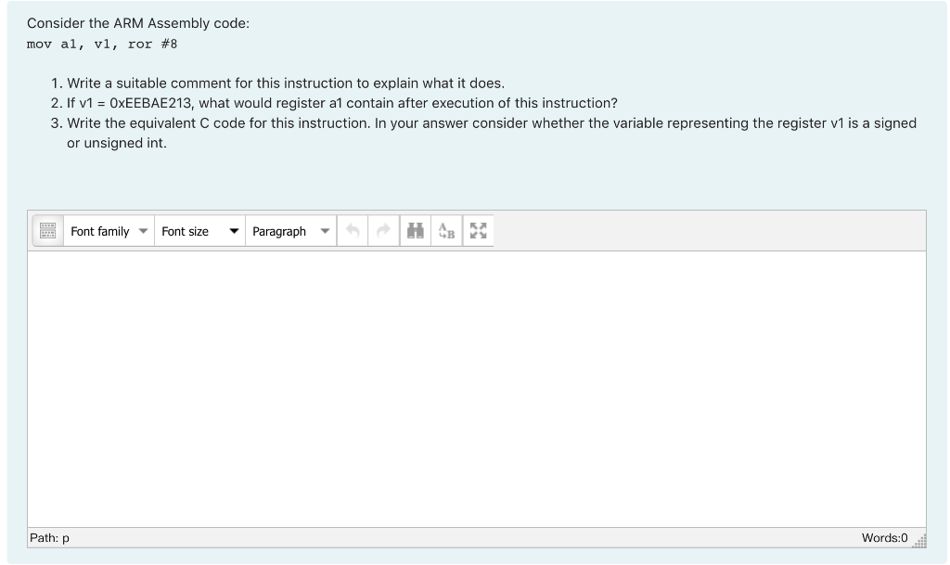
Task: Select the Paragraph menu in the toolbar
Action: [290, 231]
